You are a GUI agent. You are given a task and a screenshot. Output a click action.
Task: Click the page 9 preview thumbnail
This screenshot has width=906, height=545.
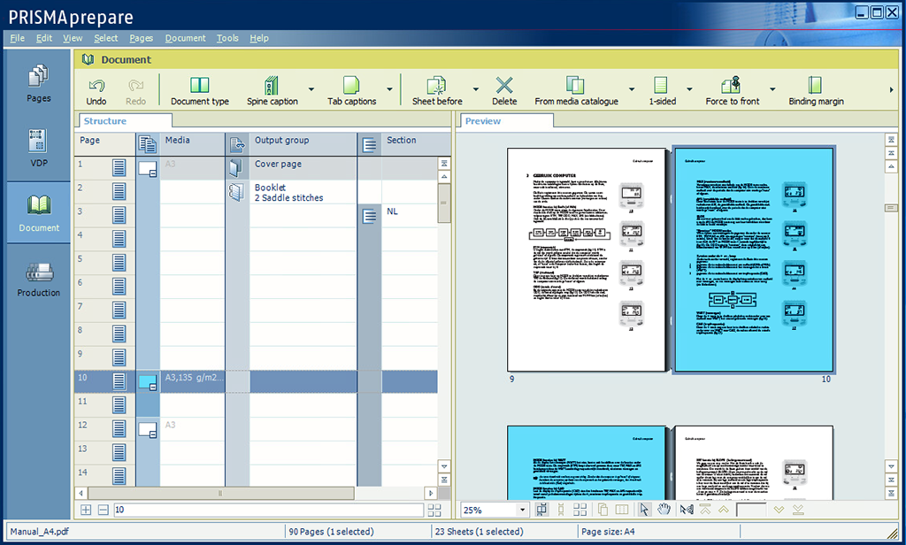pyautogui.click(x=586, y=259)
